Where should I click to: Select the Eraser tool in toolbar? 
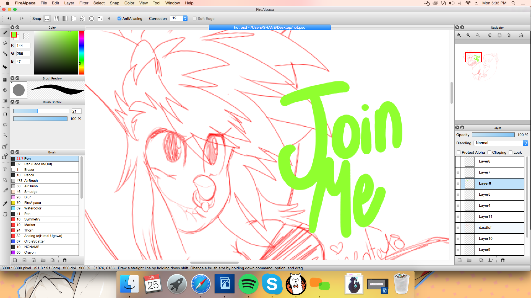pos(5,43)
